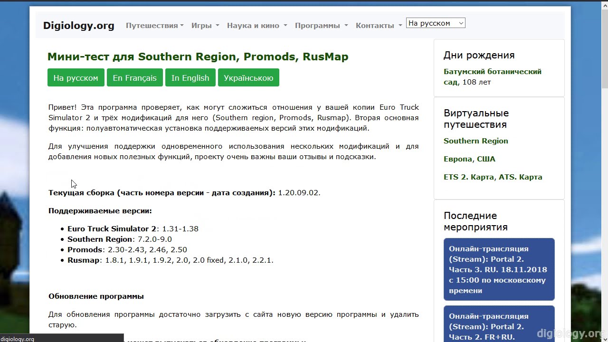This screenshot has height=342, width=608.
Task: Visit the США virtual travel link
Action: 486,159
